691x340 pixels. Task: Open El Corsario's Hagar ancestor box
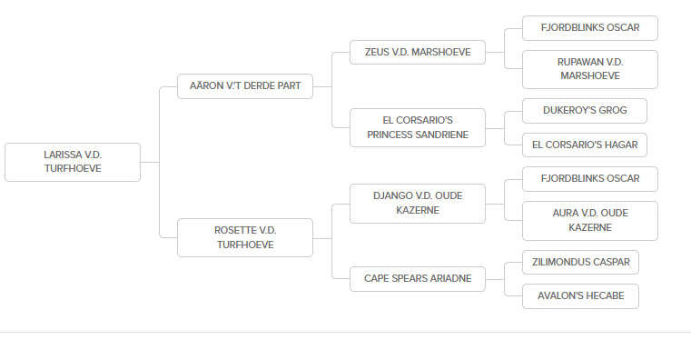pos(585,145)
